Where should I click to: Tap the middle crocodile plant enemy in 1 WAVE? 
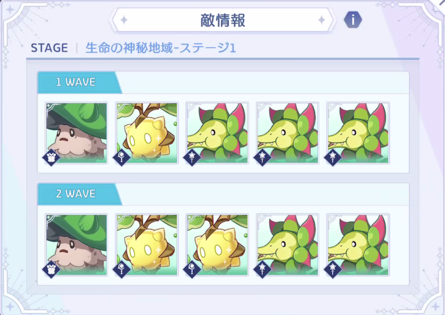click(x=288, y=132)
